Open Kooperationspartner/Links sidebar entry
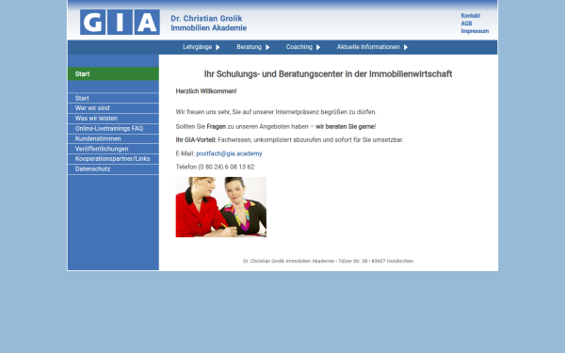Image resolution: width=565 pixels, height=353 pixels. click(x=113, y=159)
